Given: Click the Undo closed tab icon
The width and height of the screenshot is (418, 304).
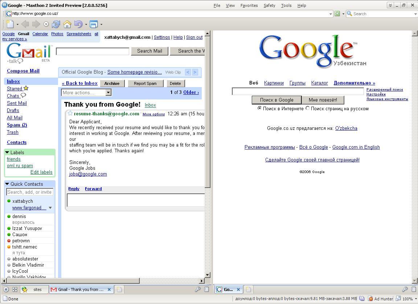Looking at the screenshot, I should (78, 24).
